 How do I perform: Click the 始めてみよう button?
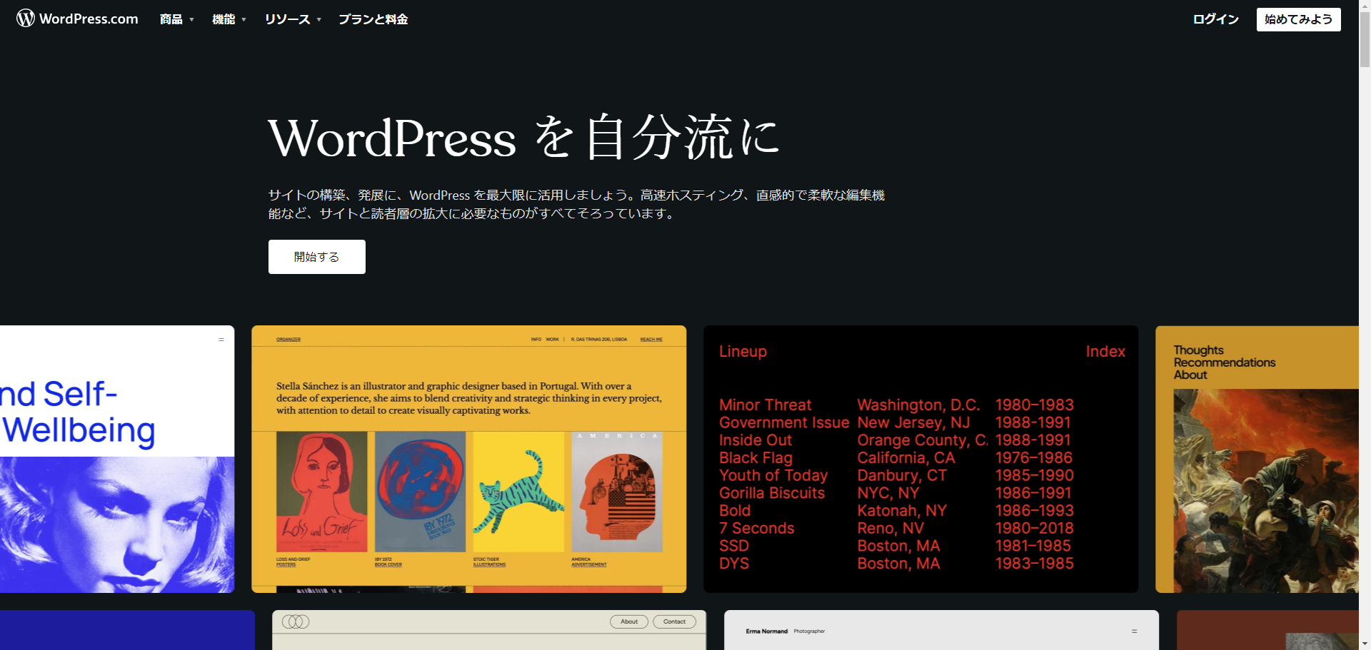(x=1298, y=19)
